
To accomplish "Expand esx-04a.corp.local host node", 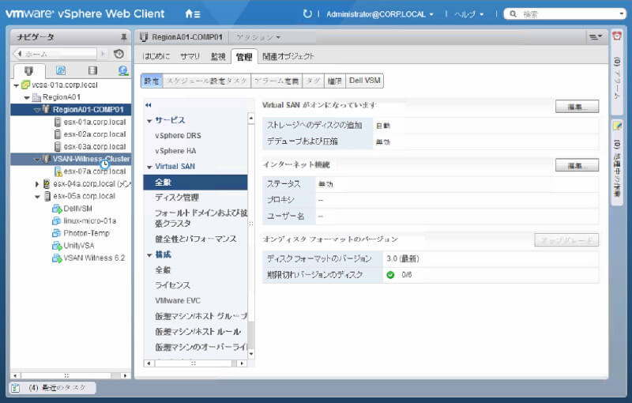I will 37,184.
